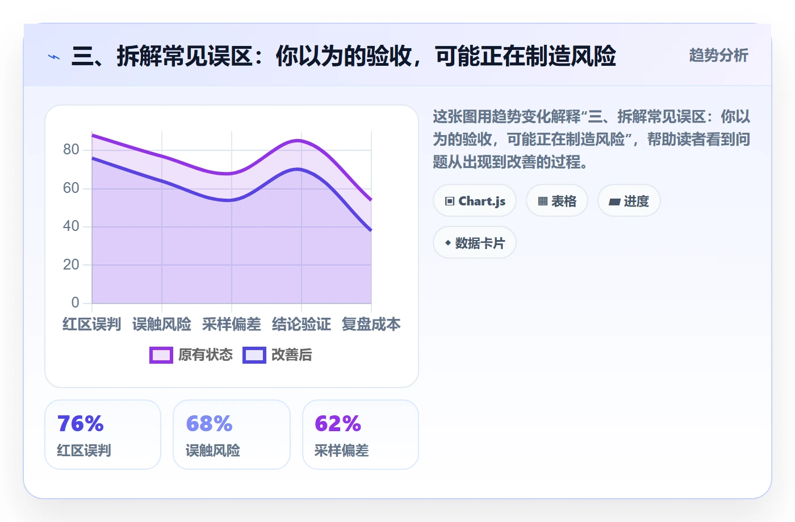Toggle the 改善后 legend swatch

254,355
